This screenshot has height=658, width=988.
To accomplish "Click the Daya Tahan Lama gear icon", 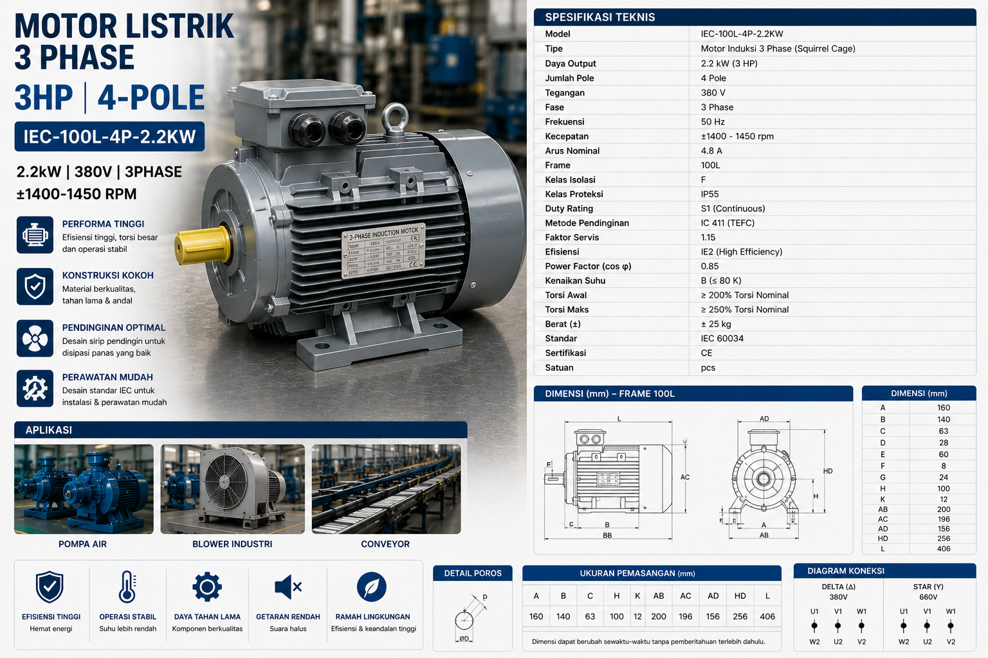I will tap(207, 587).
